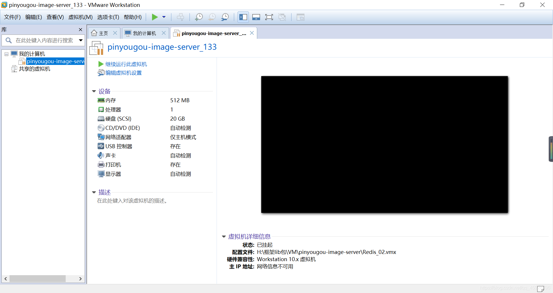Click 继续运行此虚拟机 link
Viewport: 553px width, 293px height.
pos(126,64)
